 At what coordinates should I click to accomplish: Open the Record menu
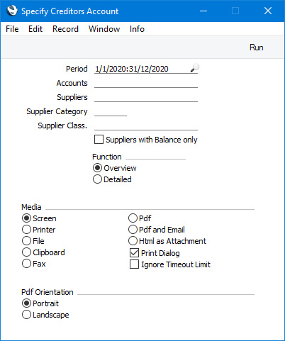pyautogui.click(x=65, y=29)
